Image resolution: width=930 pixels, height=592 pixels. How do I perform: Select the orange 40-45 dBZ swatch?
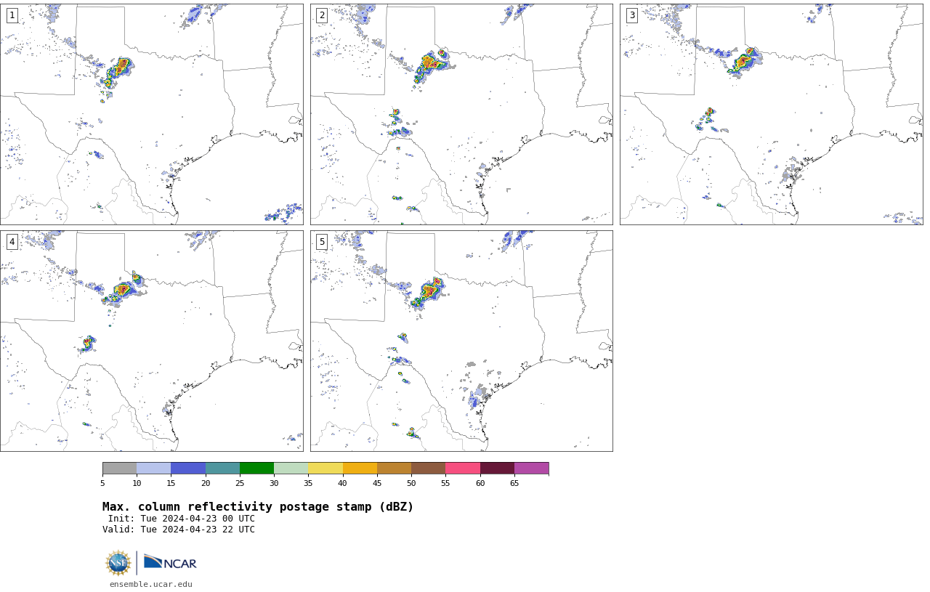coord(360,468)
